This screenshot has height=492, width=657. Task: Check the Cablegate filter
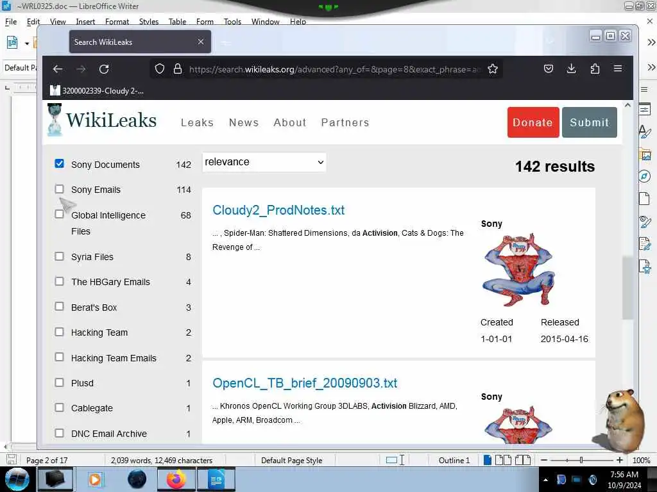pos(60,407)
